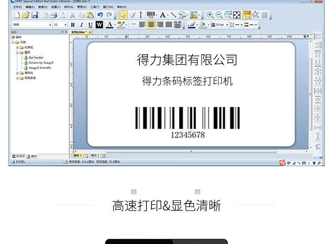Viewport: 333px width, 244px height.
Task: Toggle the grid display icon
Action: point(265,15)
